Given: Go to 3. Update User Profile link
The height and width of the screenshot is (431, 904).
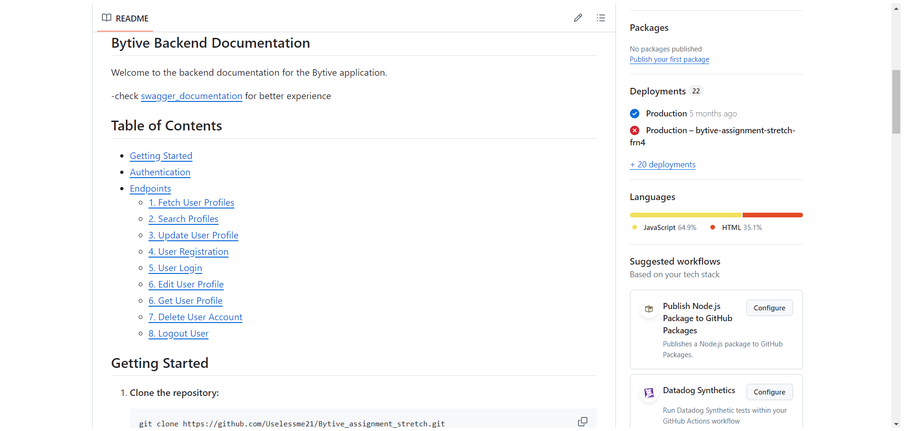Looking at the screenshot, I should (193, 236).
